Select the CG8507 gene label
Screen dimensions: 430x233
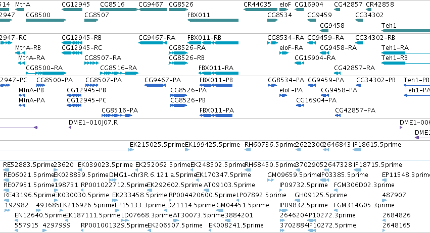[97, 15]
